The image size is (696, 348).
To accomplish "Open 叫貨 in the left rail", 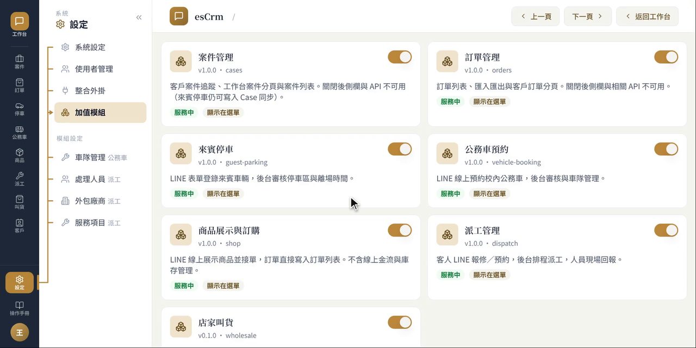I will coord(20,203).
